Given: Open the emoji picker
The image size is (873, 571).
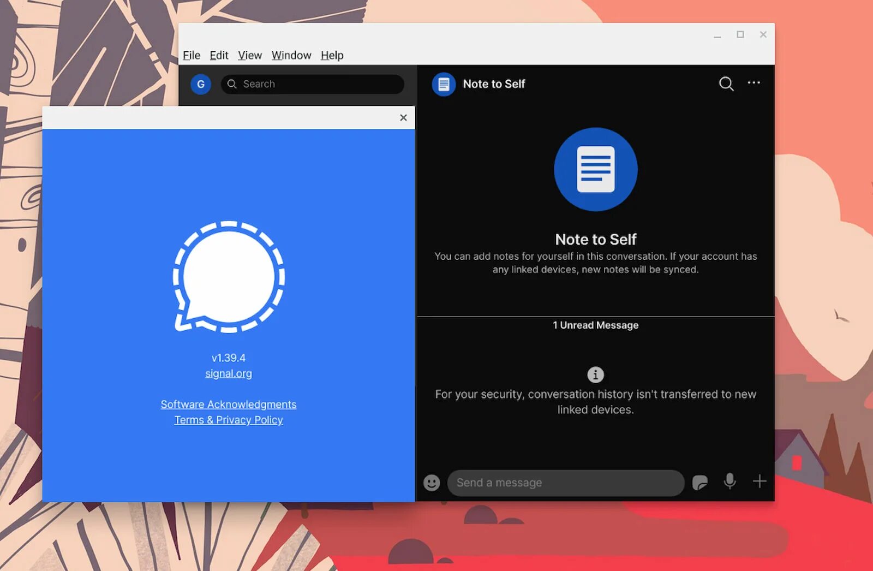Looking at the screenshot, I should pos(432,483).
